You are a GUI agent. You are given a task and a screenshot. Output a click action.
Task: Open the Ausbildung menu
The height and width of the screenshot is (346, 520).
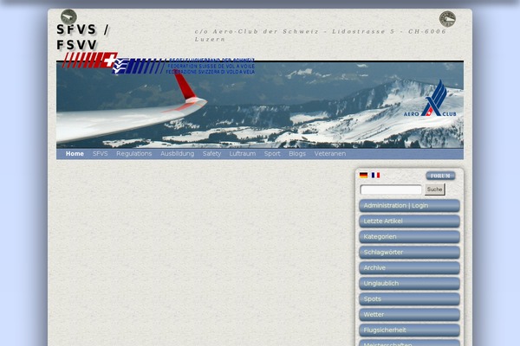[x=177, y=154]
